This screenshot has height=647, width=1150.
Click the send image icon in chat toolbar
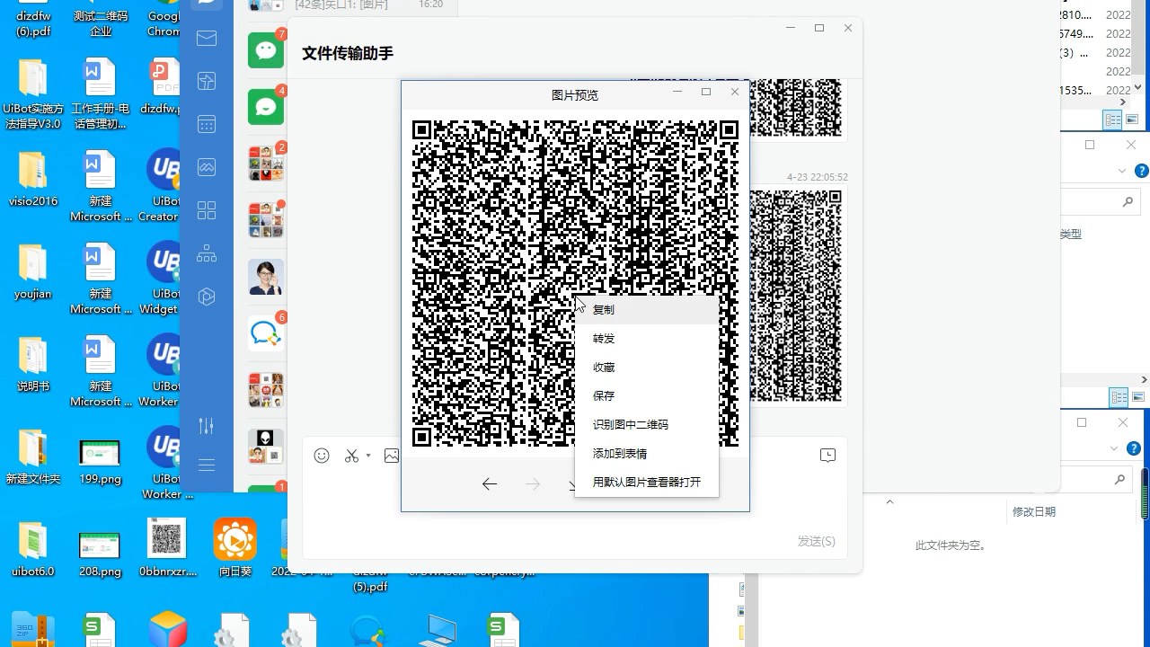(391, 456)
